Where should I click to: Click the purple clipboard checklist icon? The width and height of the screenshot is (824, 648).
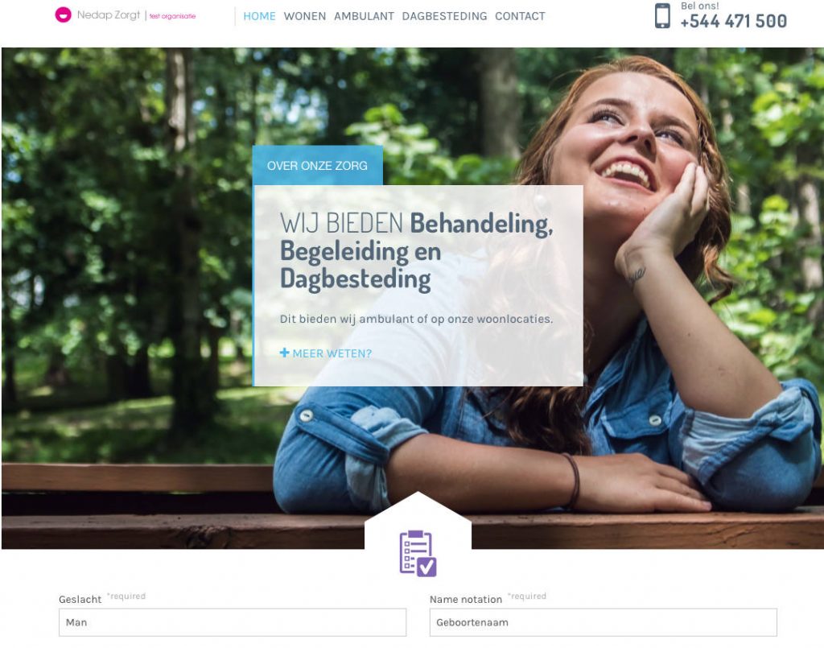(x=418, y=553)
